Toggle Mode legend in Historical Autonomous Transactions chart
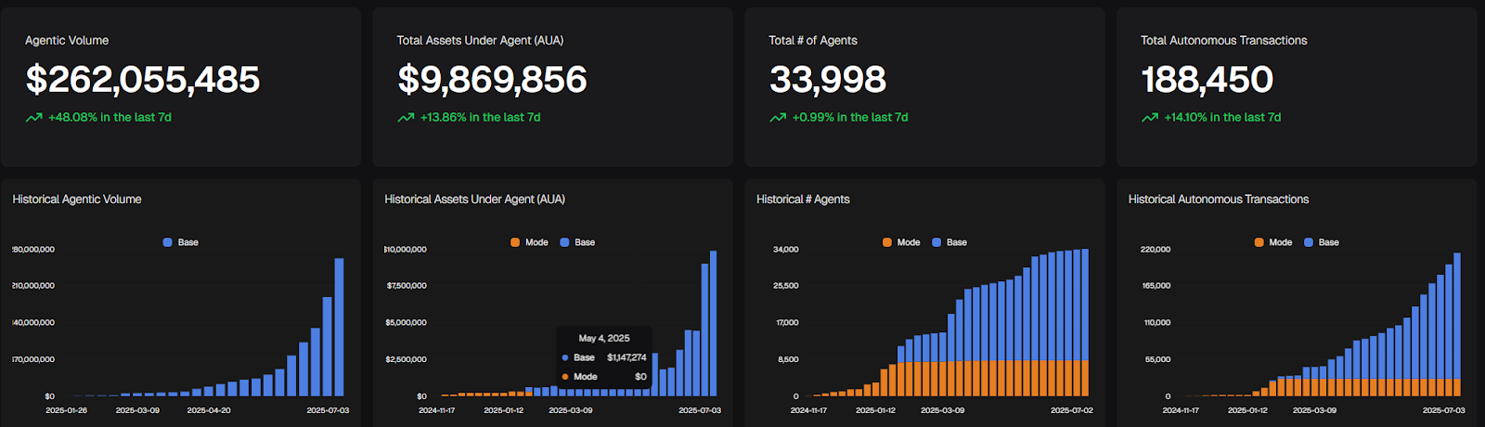Screen dimensions: 1485x427 pyautogui.click(x=1273, y=242)
